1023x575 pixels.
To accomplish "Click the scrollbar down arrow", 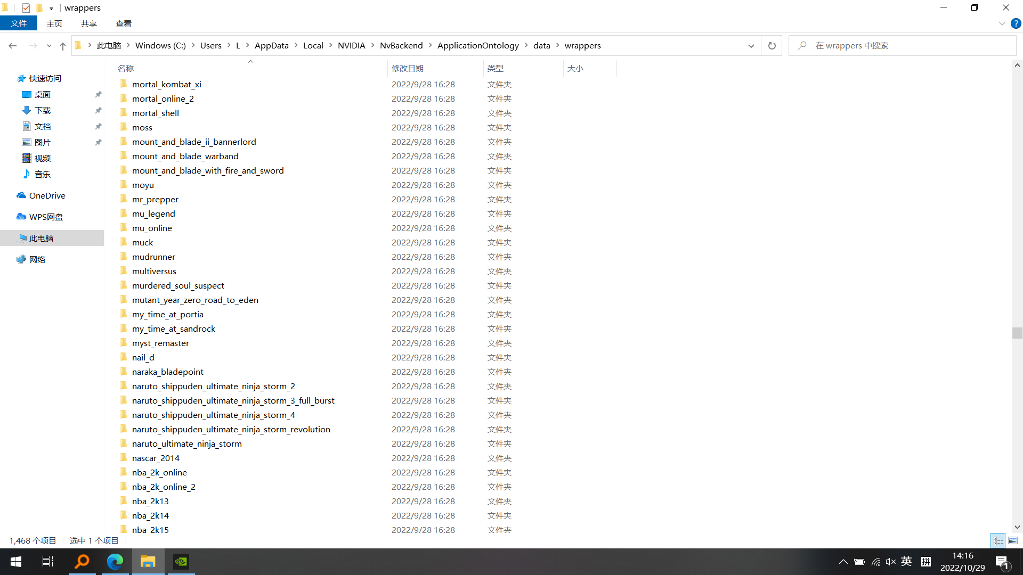I will 1017,527.
